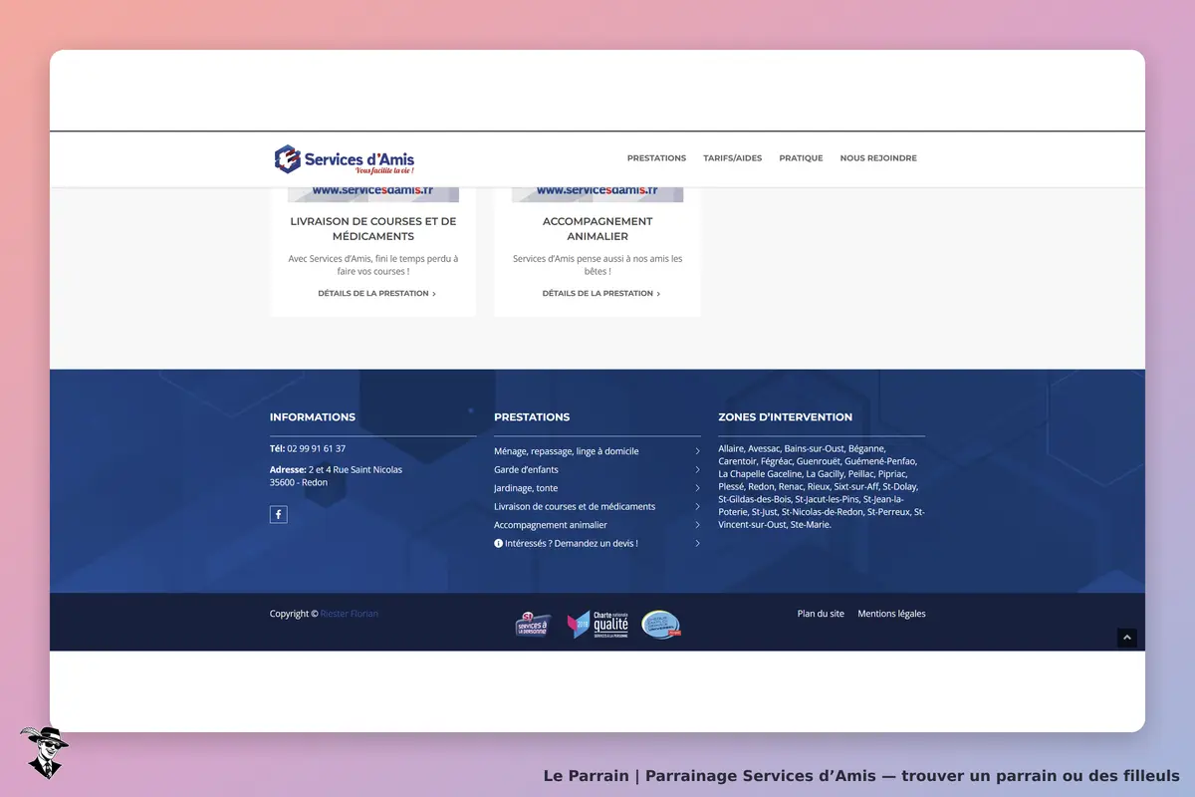The image size is (1195, 797).
Task: Click the chevron beside Livraison de courses footer link
Action: tap(697, 506)
